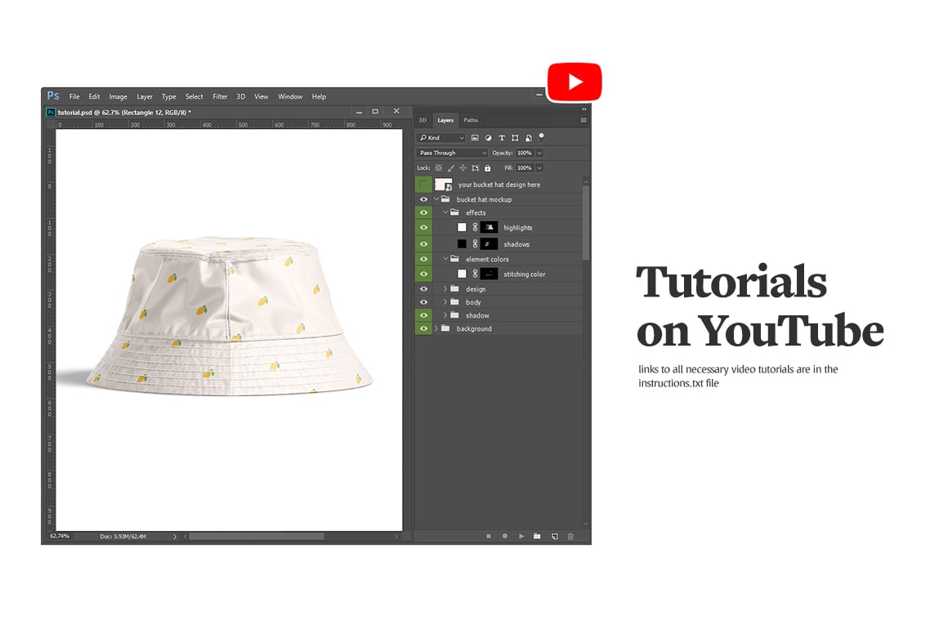Hide the background group
Viewport: 930px width, 620px height.
coord(423,328)
